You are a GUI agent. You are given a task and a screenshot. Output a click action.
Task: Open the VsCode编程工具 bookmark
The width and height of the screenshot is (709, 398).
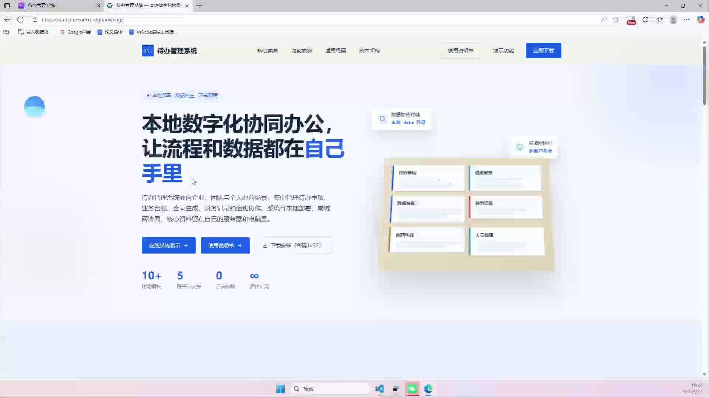pyautogui.click(x=153, y=32)
